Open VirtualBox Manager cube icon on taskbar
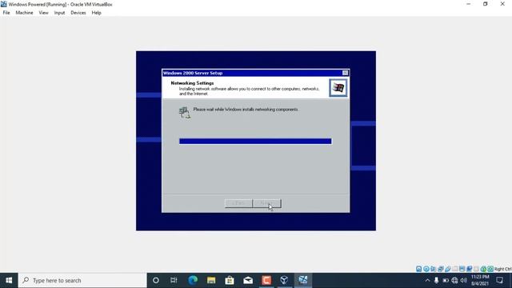The height and width of the screenshot is (288, 512). pyautogui.click(x=285, y=280)
